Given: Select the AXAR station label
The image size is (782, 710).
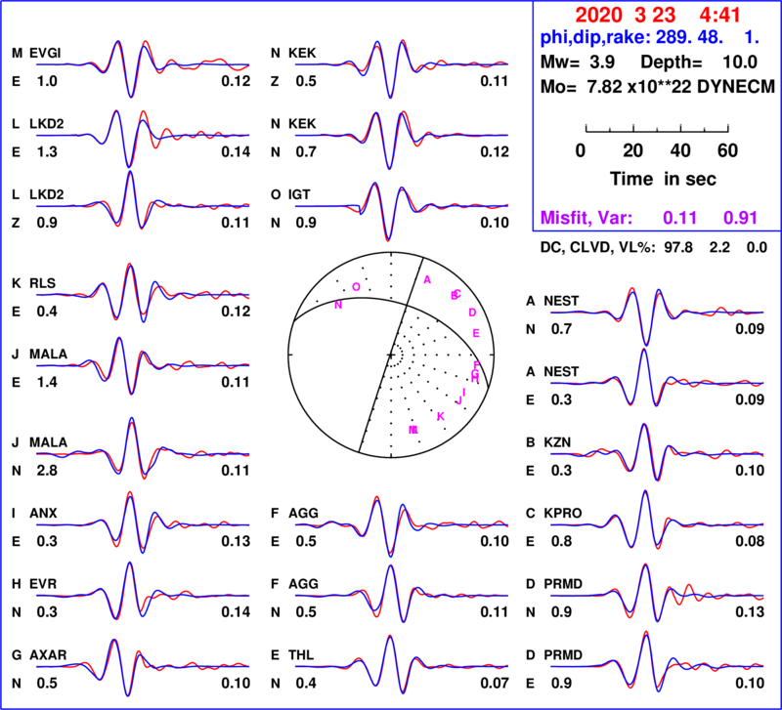Looking at the screenshot, I should [x=48, y=654].
